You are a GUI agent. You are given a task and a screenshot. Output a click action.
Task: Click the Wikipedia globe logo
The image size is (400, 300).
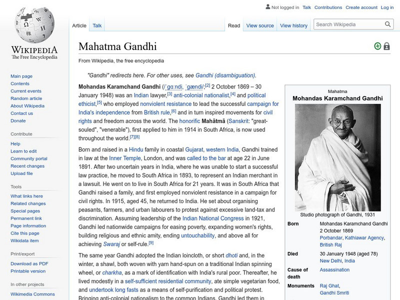[x=34, y=25]
